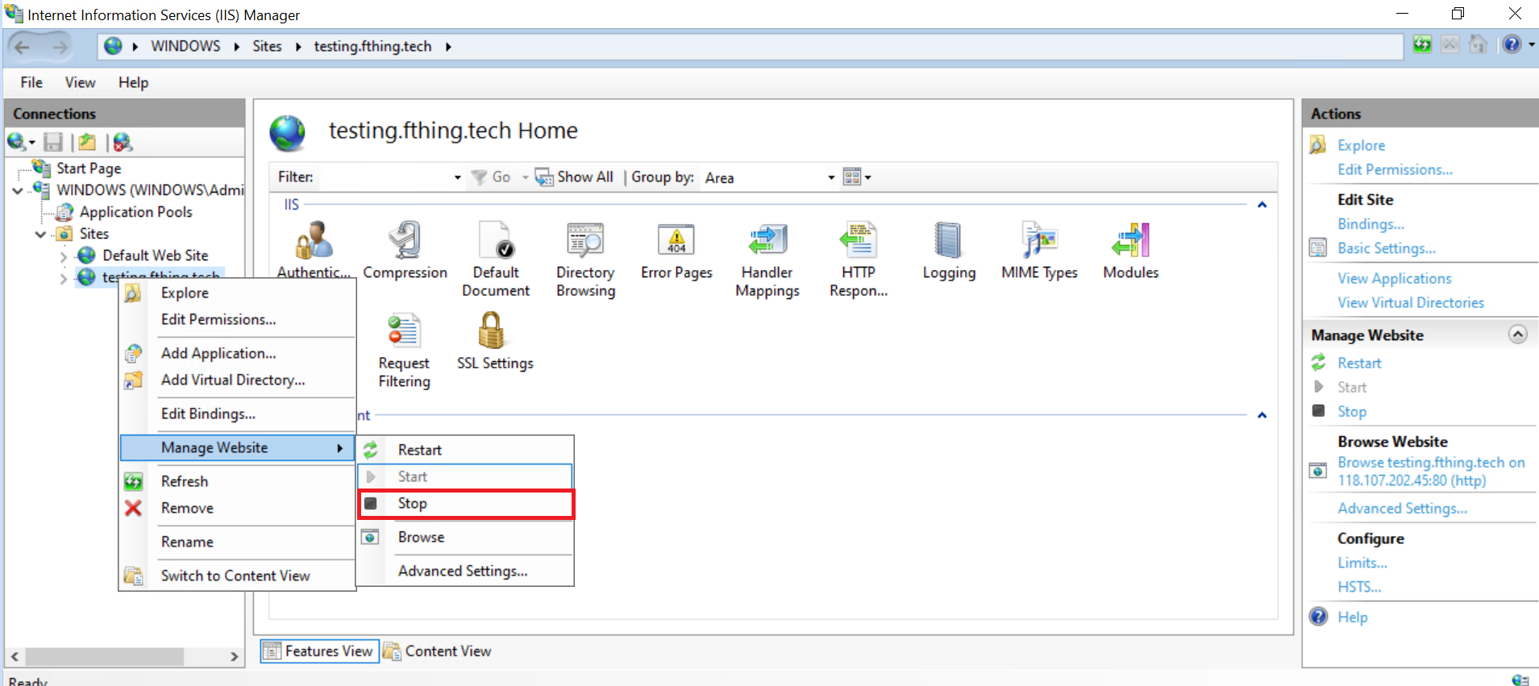Collapse the Management section chevron
The height and width of the screenshot is (686, 1539).
point(1262,415)
